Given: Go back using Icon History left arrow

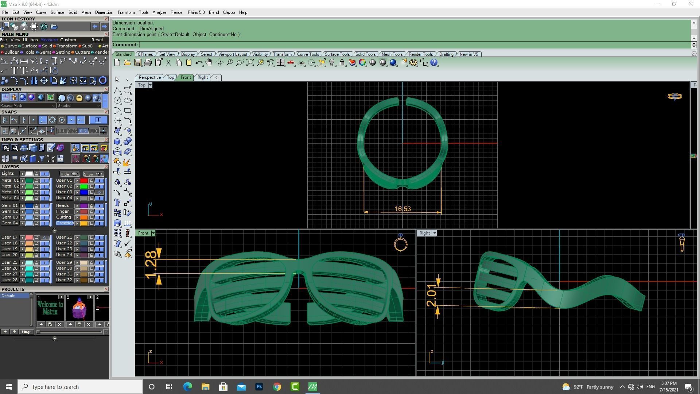Looking at the screenshot, I should [x=95, y=27].
